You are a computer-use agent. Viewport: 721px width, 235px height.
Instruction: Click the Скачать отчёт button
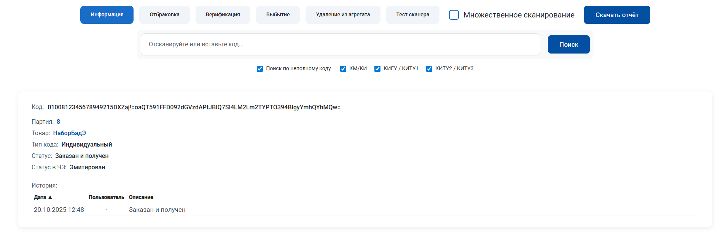coord(617,15)
